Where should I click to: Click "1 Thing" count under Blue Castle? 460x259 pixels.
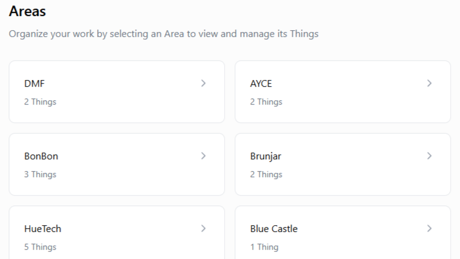tap(264, 247)
